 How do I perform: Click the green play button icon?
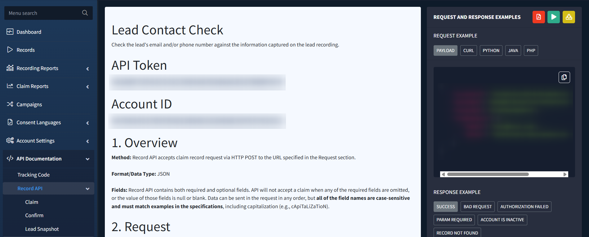click(553, 17)
